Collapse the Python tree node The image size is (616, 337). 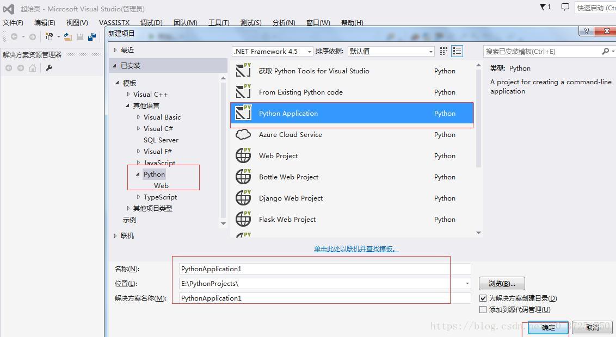[138, 174]
